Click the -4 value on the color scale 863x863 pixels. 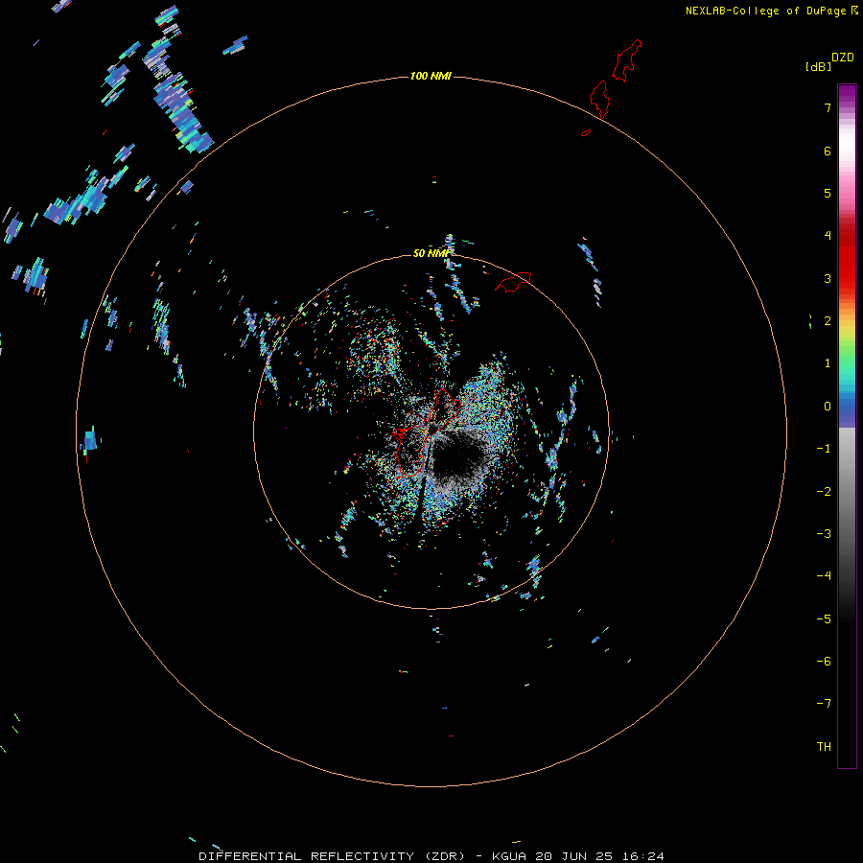coord(824,576)
